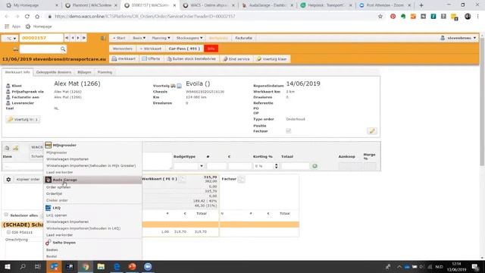
Task: Expand the Basis menu dropdown
Action: coord(139,38)
